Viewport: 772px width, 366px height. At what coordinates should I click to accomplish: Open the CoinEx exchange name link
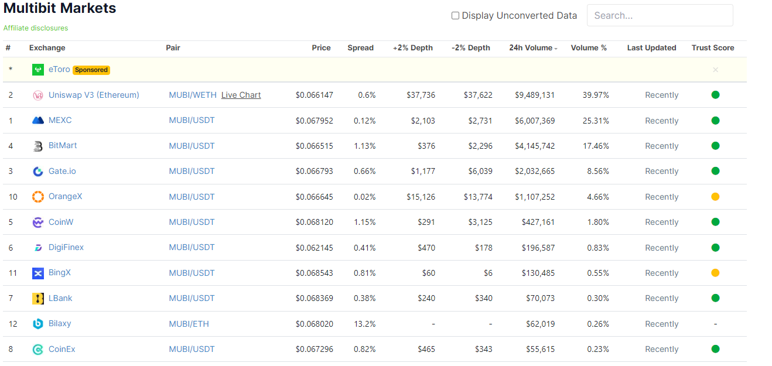(x=62, y=349)
